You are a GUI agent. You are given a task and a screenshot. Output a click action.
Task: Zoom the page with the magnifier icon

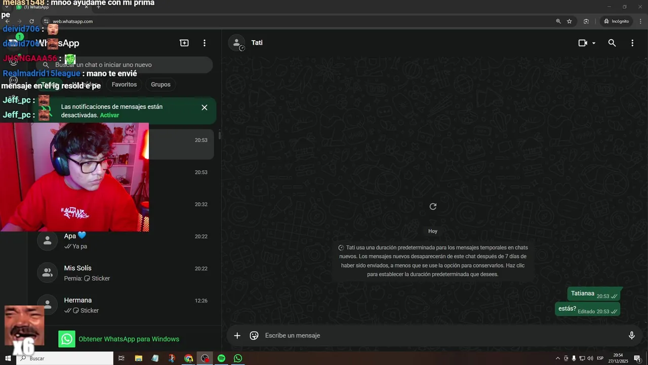coord(558,21)
